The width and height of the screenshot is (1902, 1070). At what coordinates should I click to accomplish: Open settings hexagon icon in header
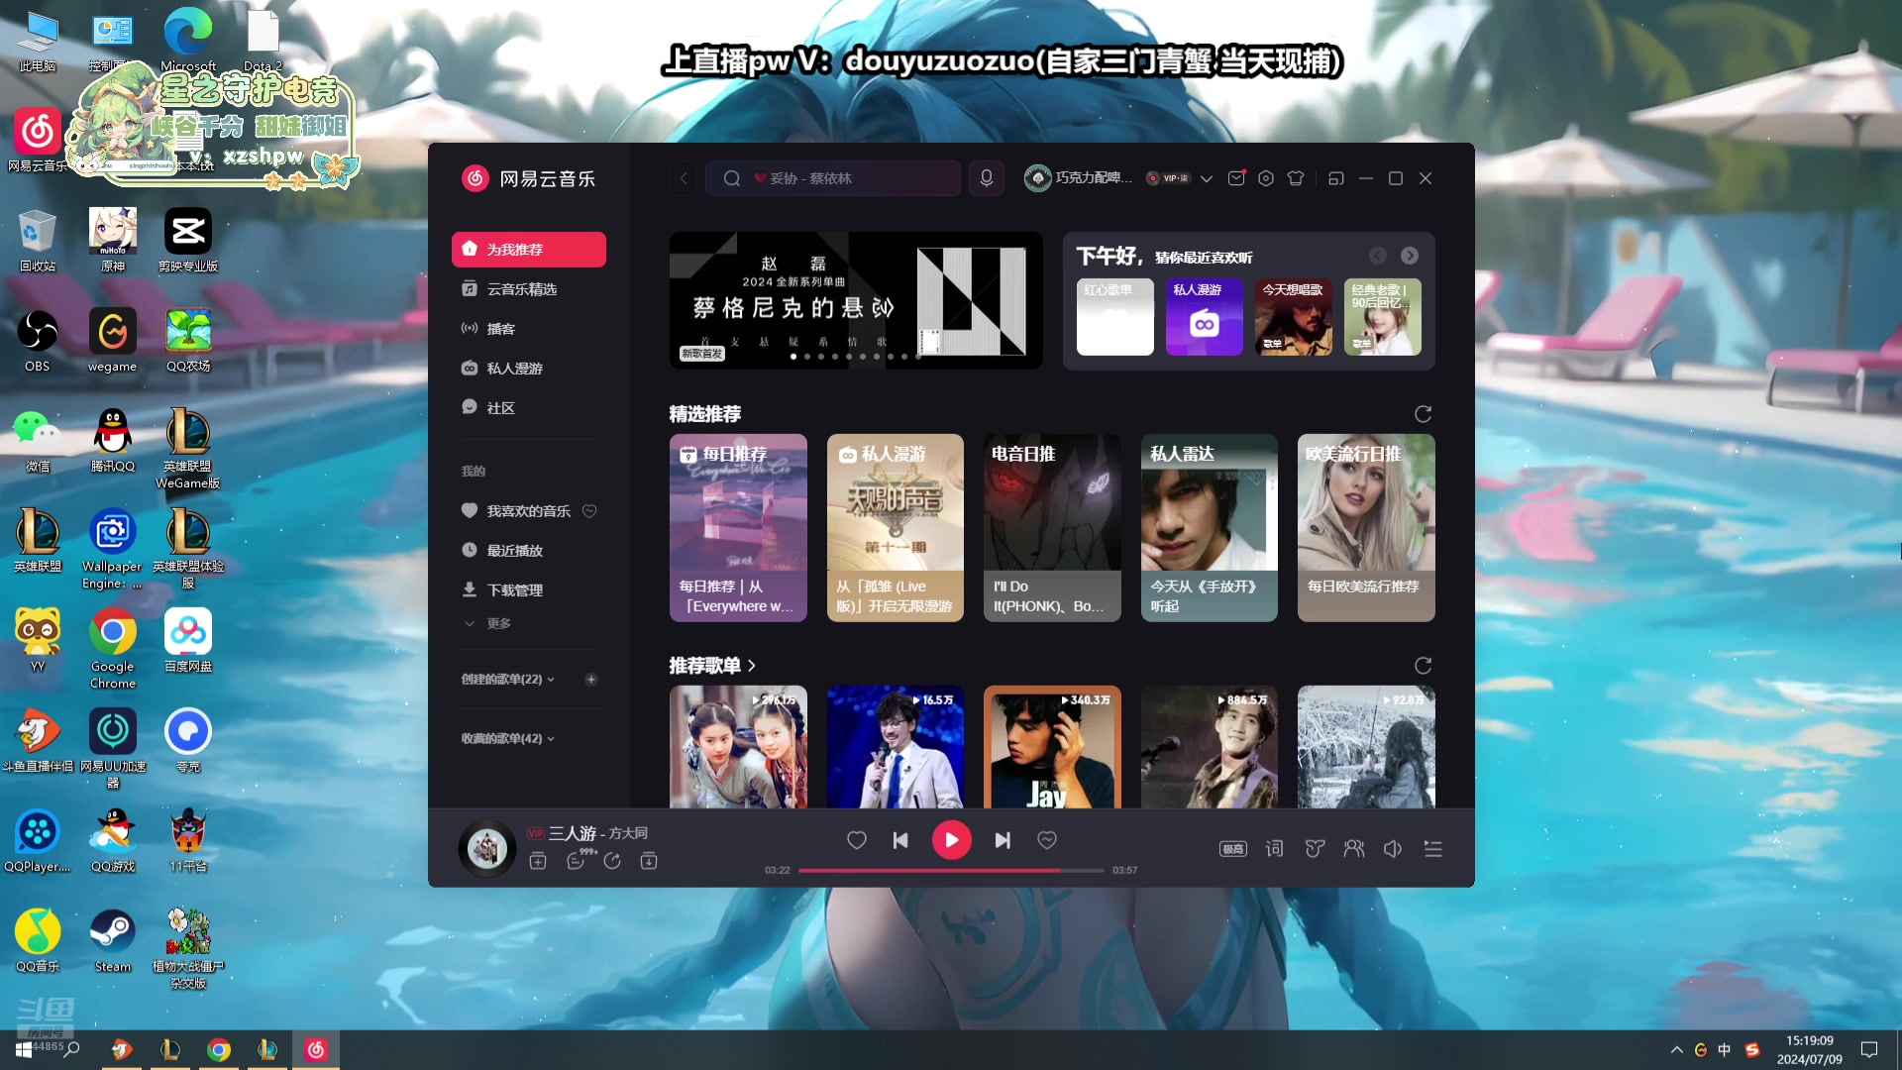1266,178
